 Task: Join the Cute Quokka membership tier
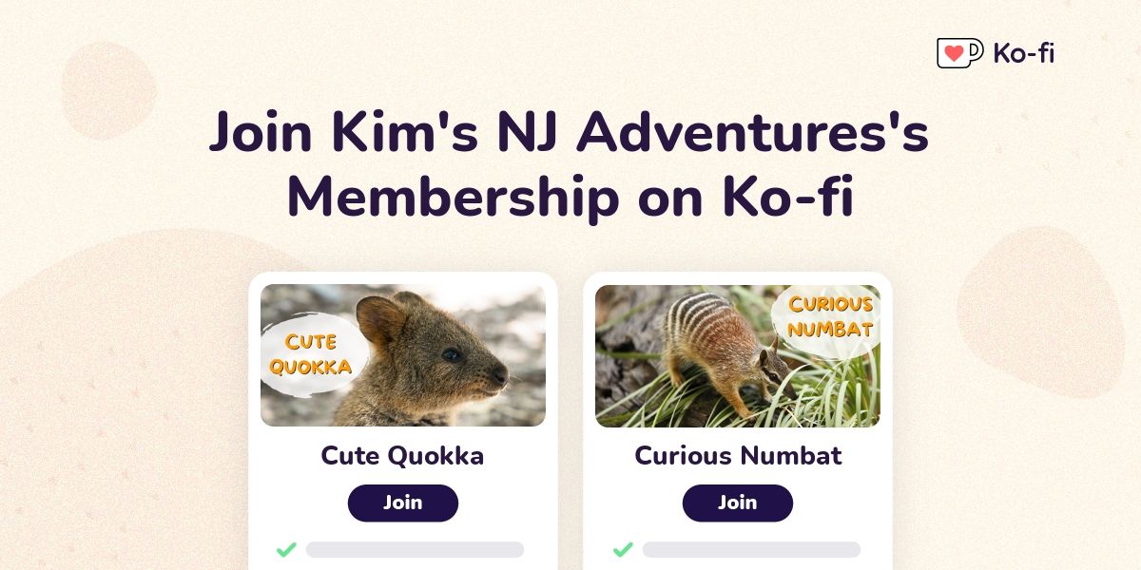(402, 503)
